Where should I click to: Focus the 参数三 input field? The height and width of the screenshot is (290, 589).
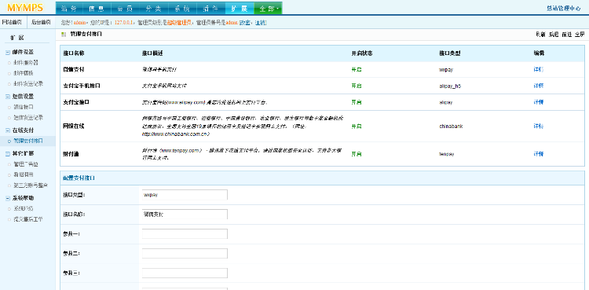(x=185, y=273)
